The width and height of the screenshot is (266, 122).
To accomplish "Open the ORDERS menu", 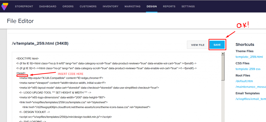I will click(x=68, y=6).
